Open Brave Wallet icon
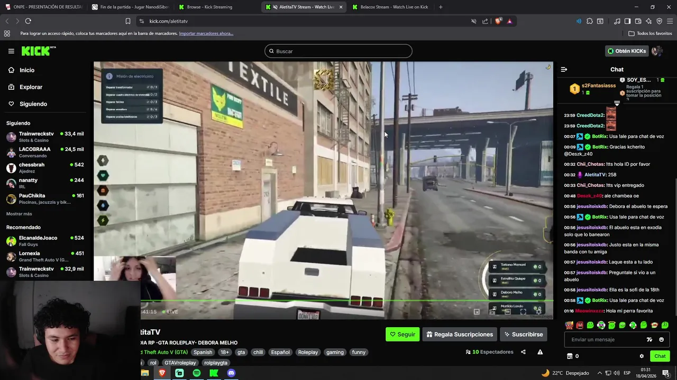Screen dimensions: 677x380 point(638,21)
